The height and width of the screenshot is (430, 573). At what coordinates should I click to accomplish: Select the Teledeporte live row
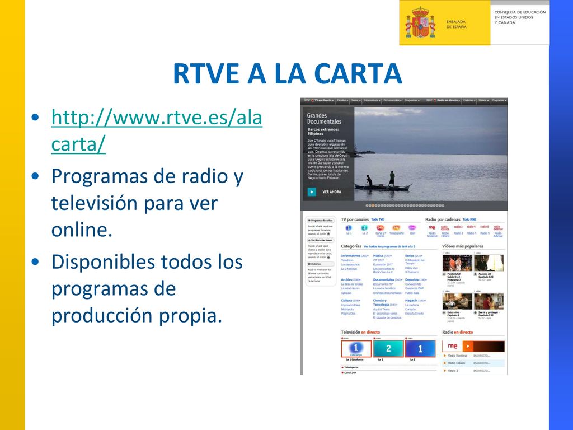click(388, 367)
